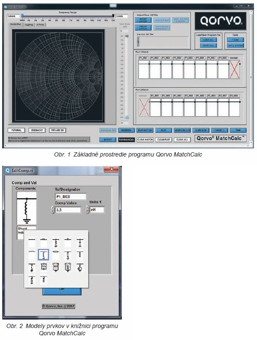Pick the plain through-line wire component
Image resolution: width=257 pixels, height=340 pixels.
point(32,242)
